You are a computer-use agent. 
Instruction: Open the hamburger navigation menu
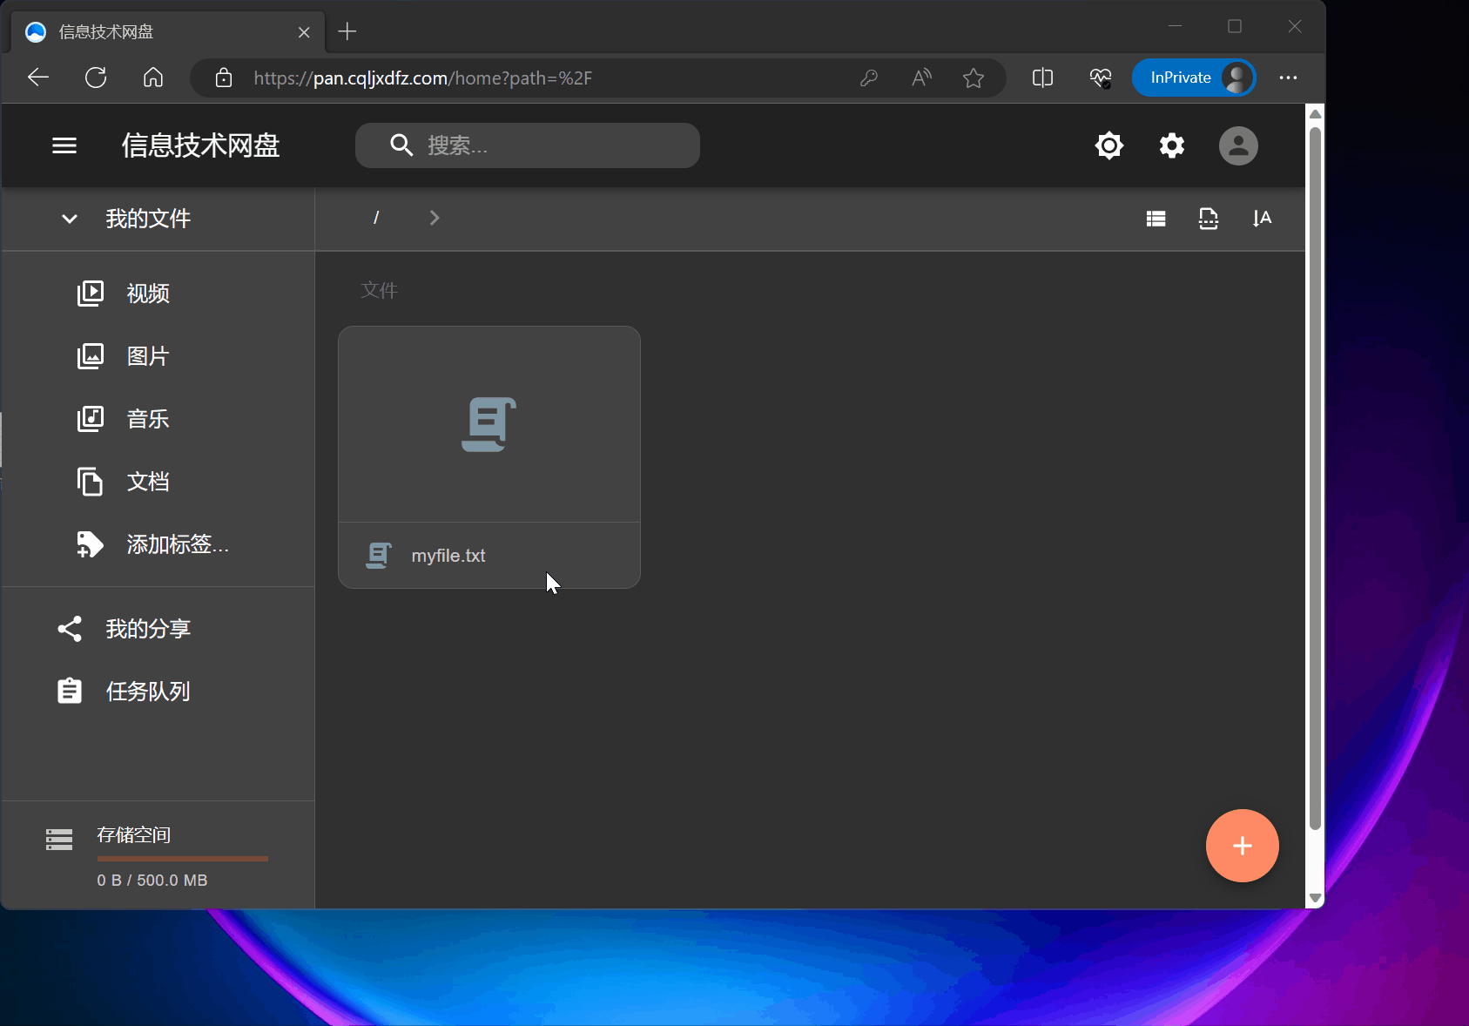[64, 145]
